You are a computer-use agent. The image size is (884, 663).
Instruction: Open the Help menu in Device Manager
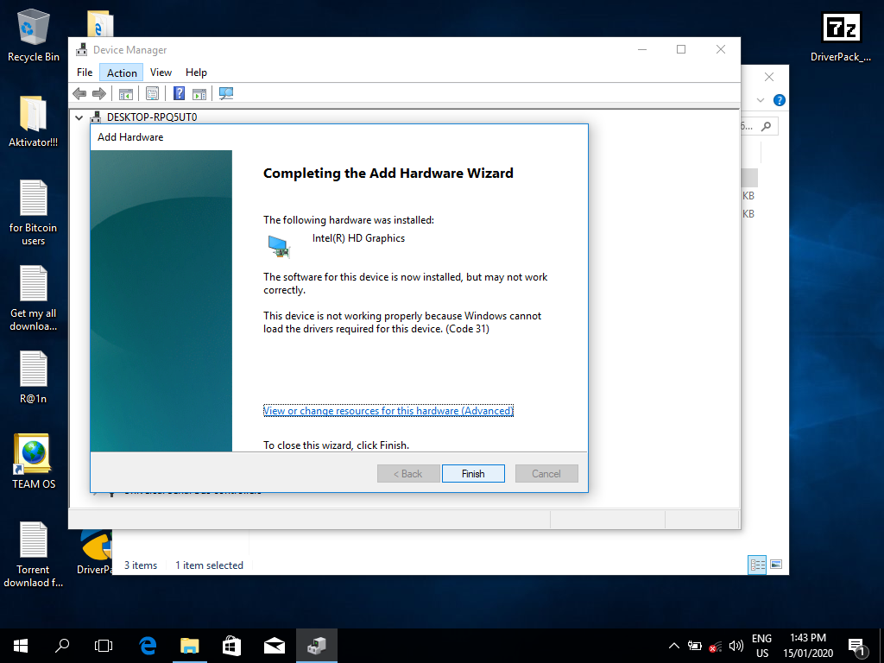196,73
